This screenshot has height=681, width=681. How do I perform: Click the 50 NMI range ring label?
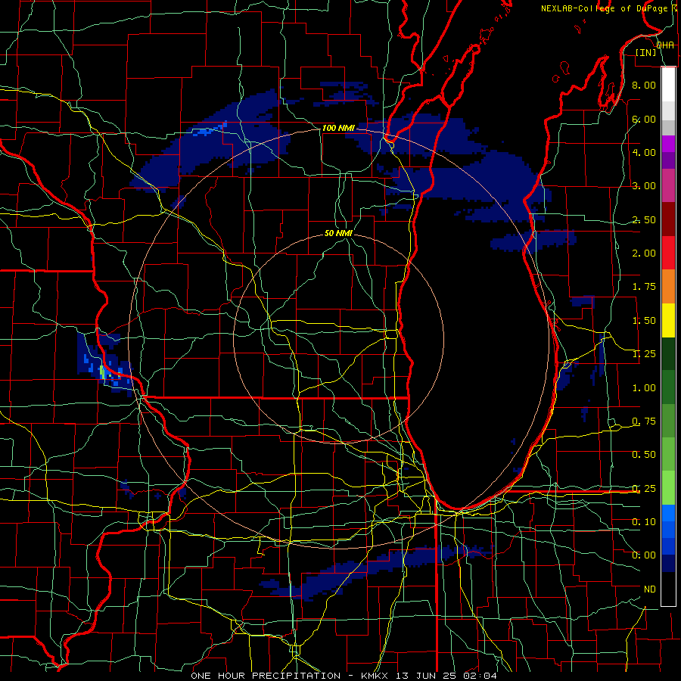pos(338,233)
